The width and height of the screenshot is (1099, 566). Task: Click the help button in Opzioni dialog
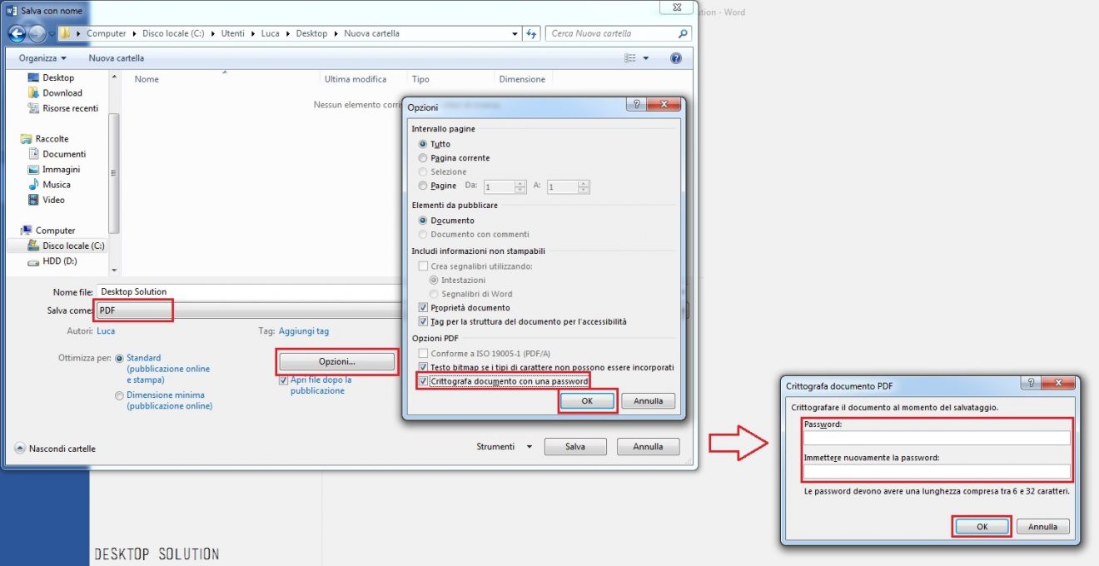coord(636,105)
